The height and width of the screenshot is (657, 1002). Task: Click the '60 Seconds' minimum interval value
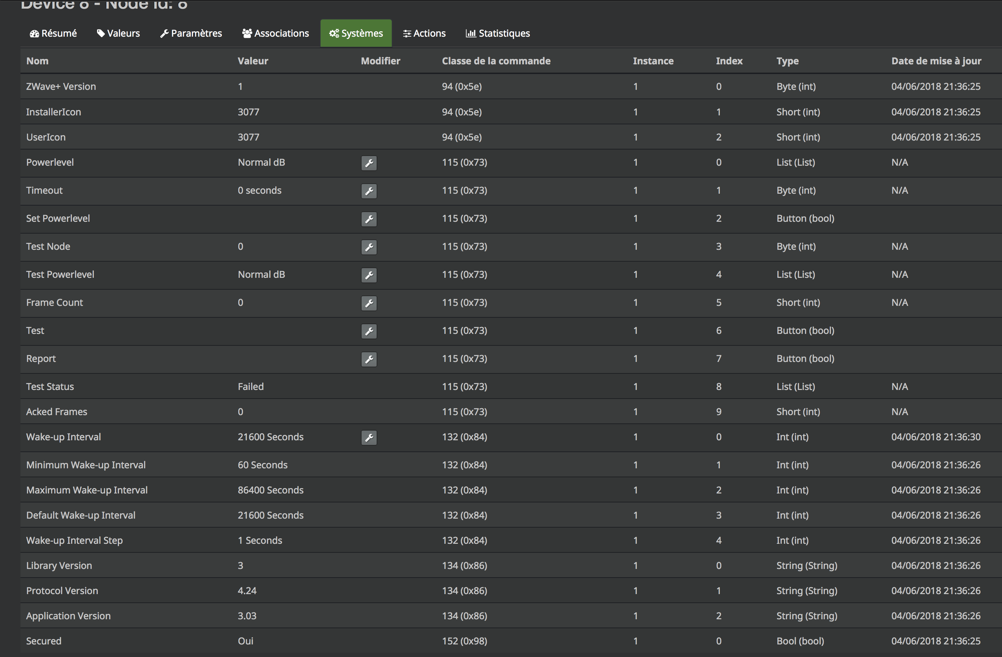tap(263, 465)
